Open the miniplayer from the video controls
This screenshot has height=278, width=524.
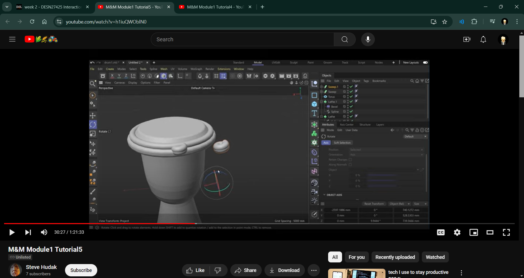pyautogui.click(x=473, y=232)
